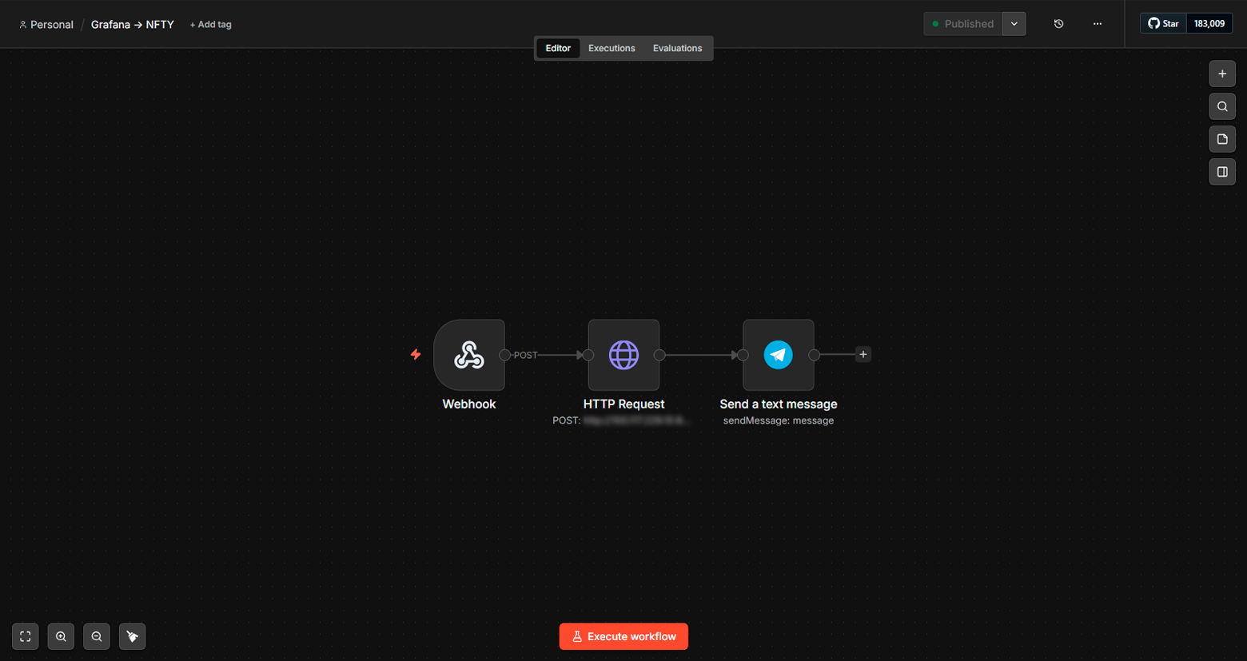Open the Webhook trigger node
Viewport: 1247px width, 661px height.
(x=468, y=355)
